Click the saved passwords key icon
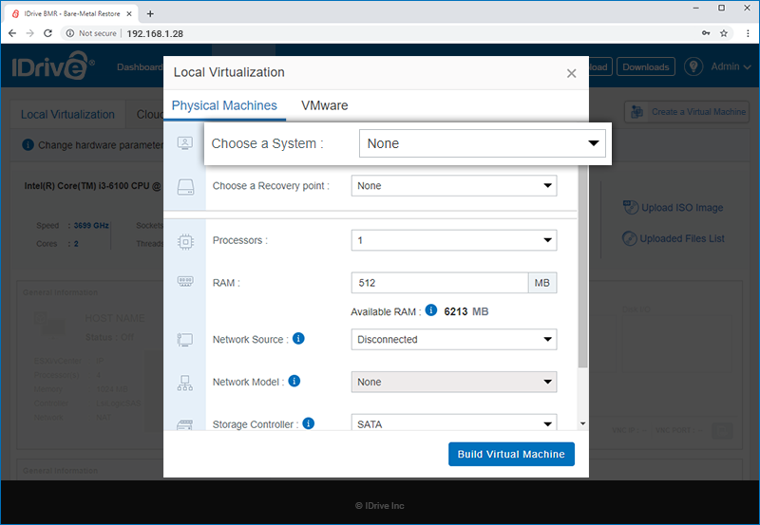760x525 pixels. (706, 33)
